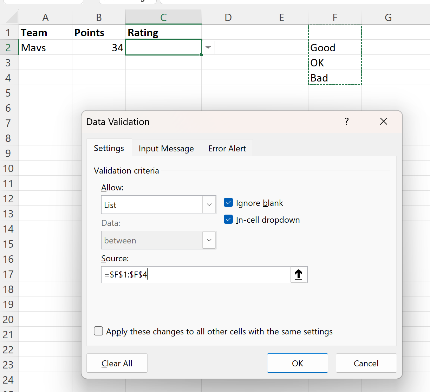Open the Data criteria dropdown showing between

click(x=209, y=240)
